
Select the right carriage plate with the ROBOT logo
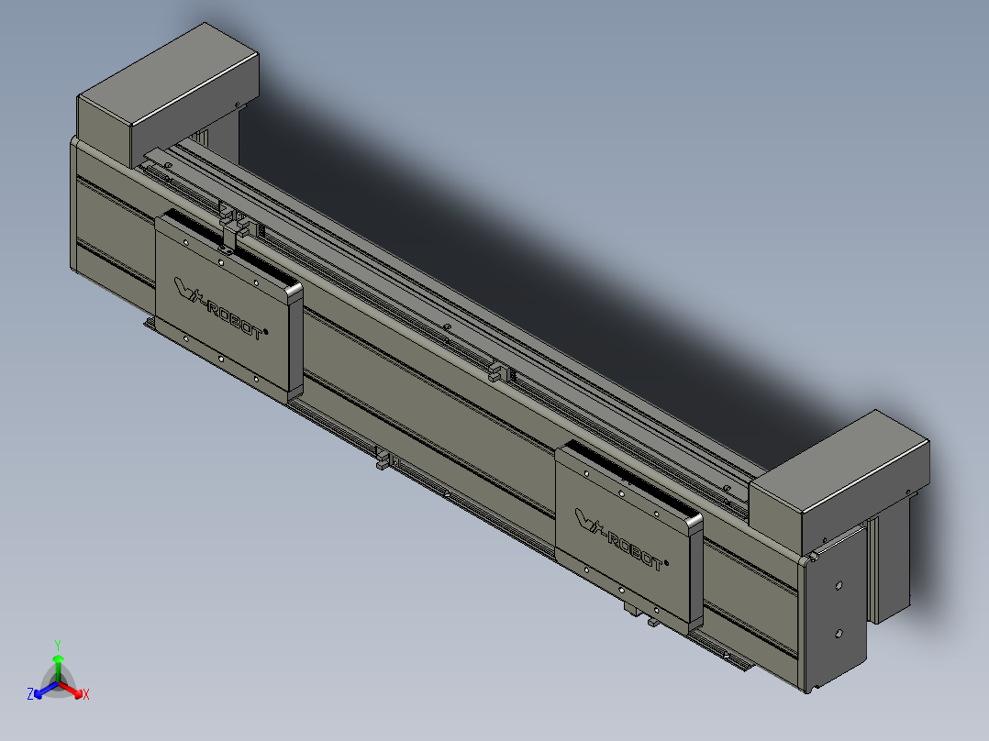(x=628, y=538)
